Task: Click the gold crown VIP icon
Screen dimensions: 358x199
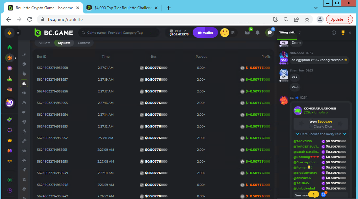Action: (x=10, y=140)
